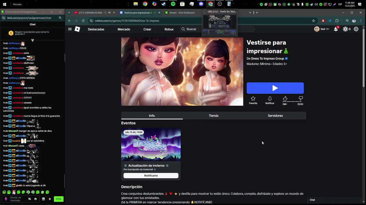Open the game cover artwork image
This screenshot has width=366, height=205.
182,71
